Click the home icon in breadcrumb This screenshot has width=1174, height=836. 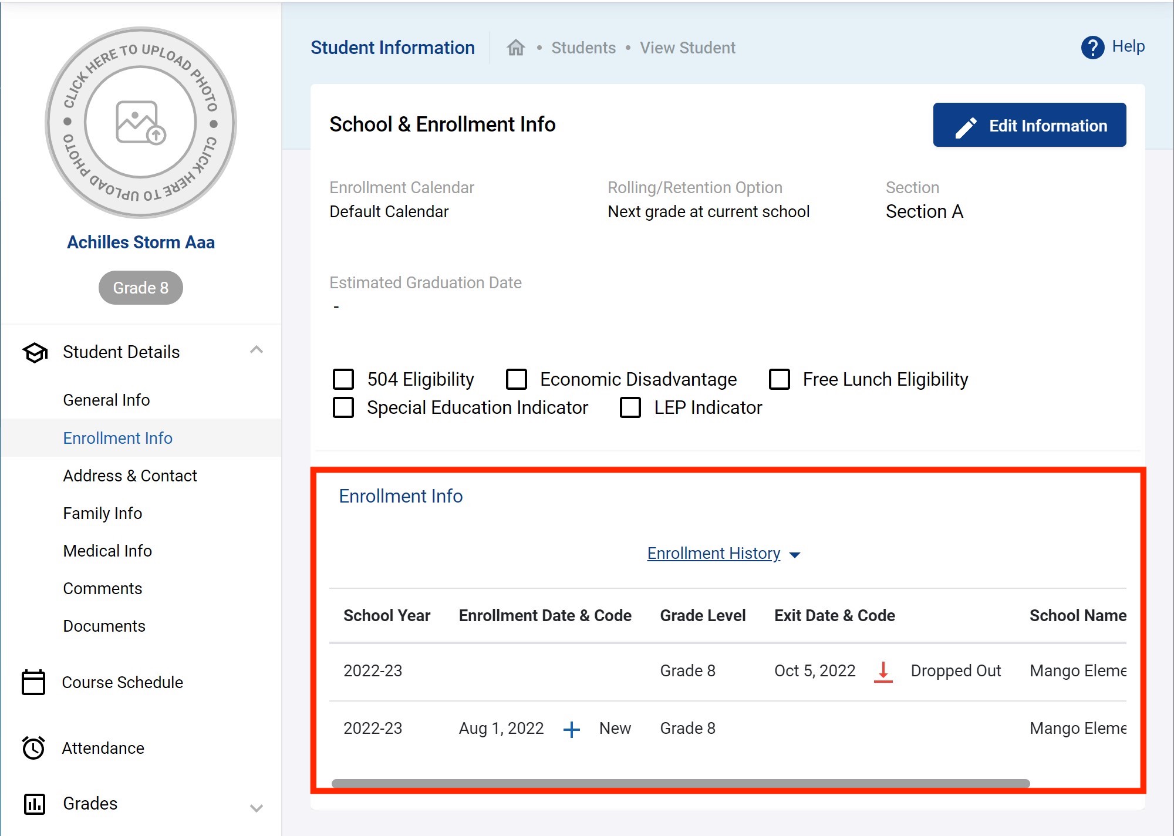(x=515, y=48)
